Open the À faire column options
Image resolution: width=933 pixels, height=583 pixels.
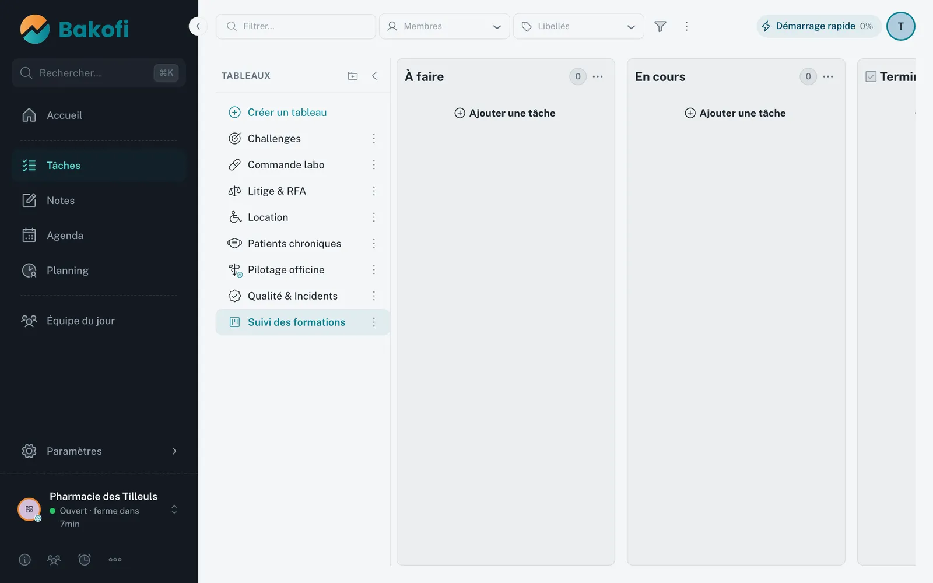pyautogui.click(x=598, y=76)
